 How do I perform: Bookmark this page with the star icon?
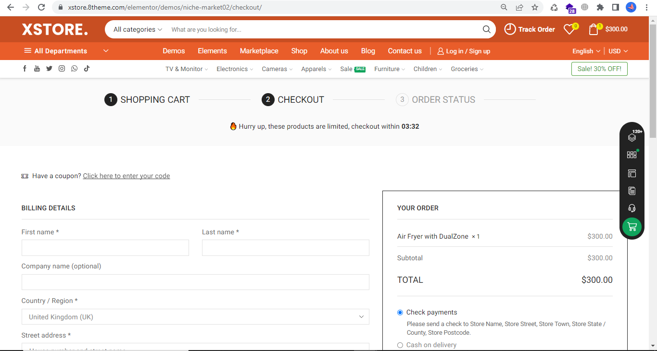(535, 7)
